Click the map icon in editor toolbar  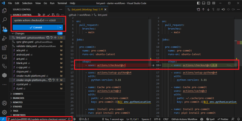(218, 10)
